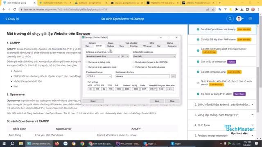
Task: Click the HTTP port field
Action: click(90, 89)
